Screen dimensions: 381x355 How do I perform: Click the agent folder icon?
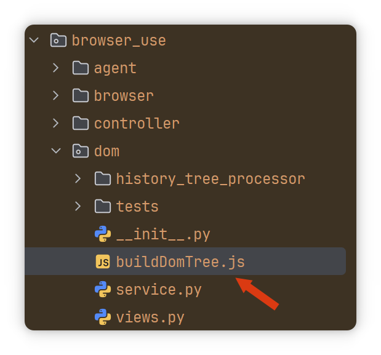81,68
